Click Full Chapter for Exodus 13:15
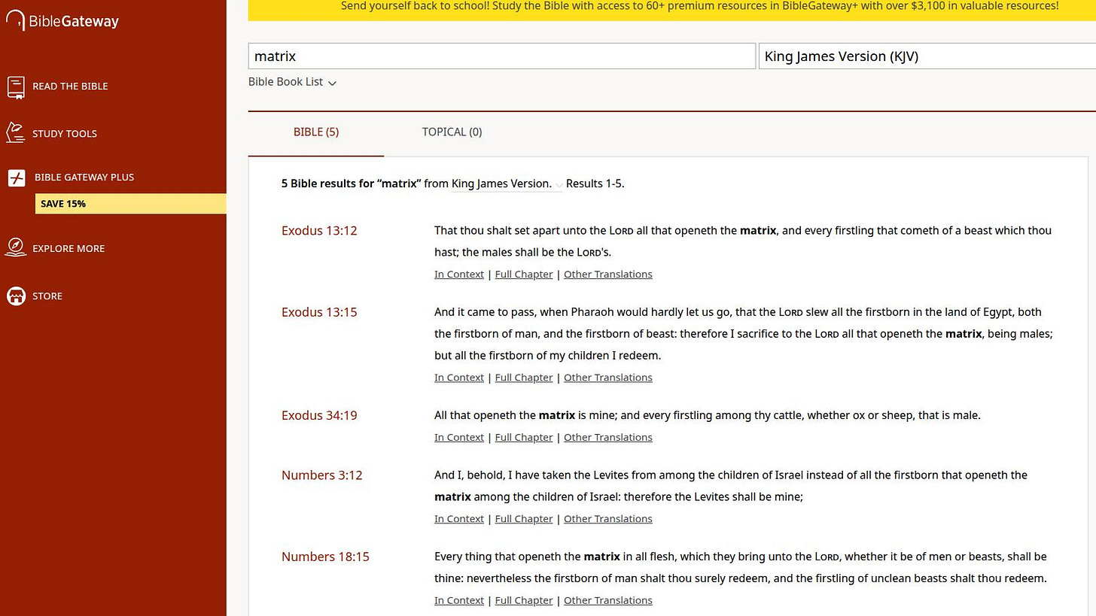This screenshot has height=616, width=1096. (x=524, y=378)
